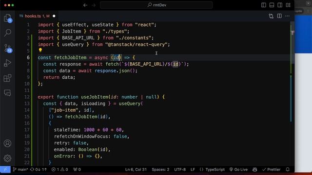Go back using the left arrow
This screenshot has width=312, height=175.
coord(85,5)
